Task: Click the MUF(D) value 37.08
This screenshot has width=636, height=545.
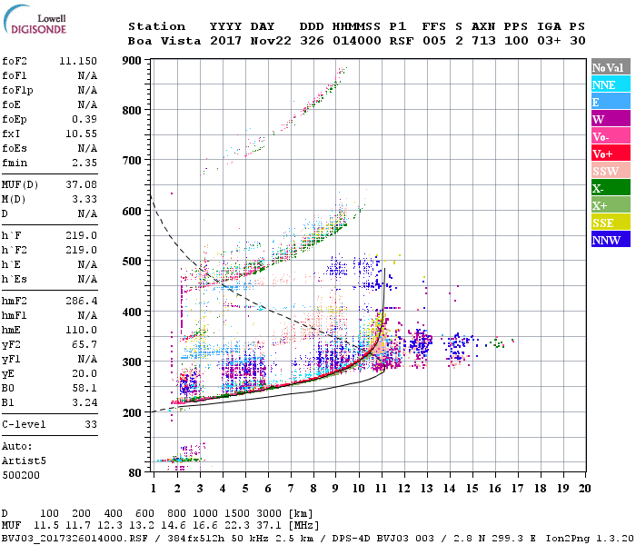Action: 81,184
